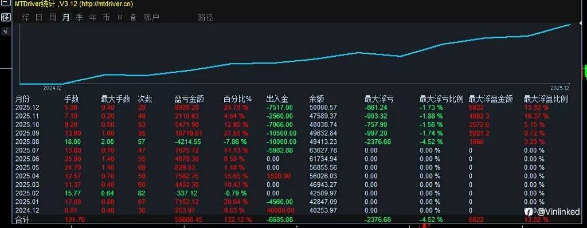Click the 余额 column header

[316, 99]
